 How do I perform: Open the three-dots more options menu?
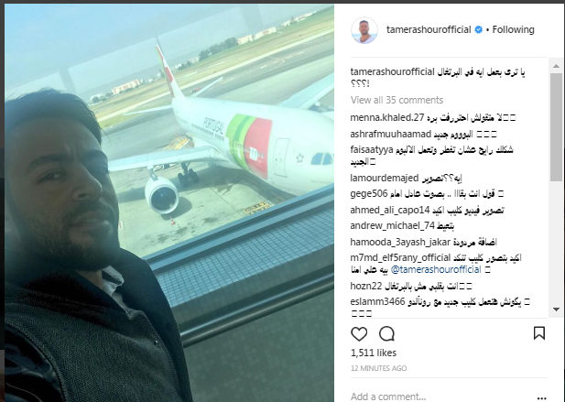coord(541,398)
